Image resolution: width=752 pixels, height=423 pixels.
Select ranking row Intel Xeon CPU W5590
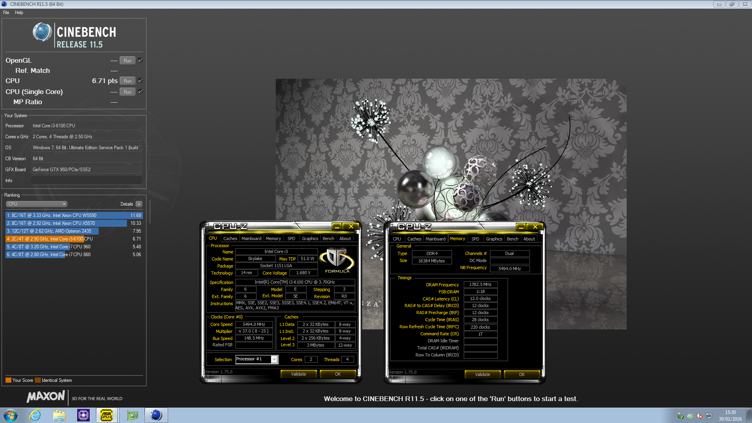[74, 215]
